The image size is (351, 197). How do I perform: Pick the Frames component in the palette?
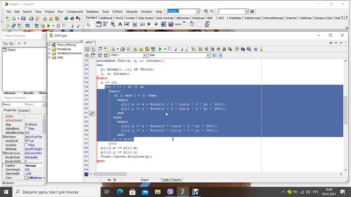pyautogui.click(x=99, y=24)
